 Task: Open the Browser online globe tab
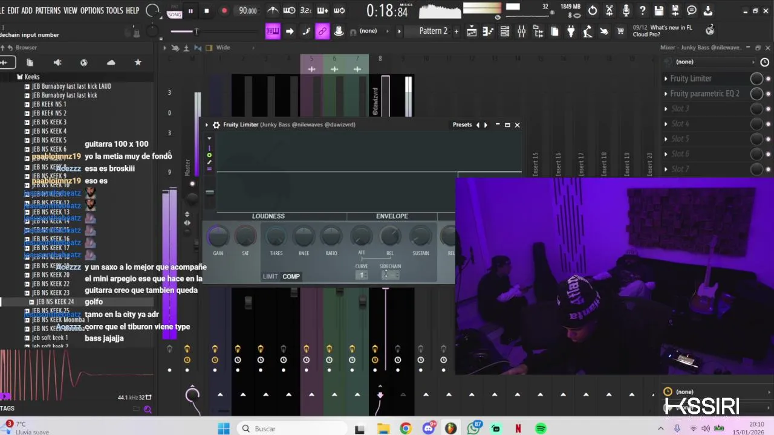(x=84, y=62)
